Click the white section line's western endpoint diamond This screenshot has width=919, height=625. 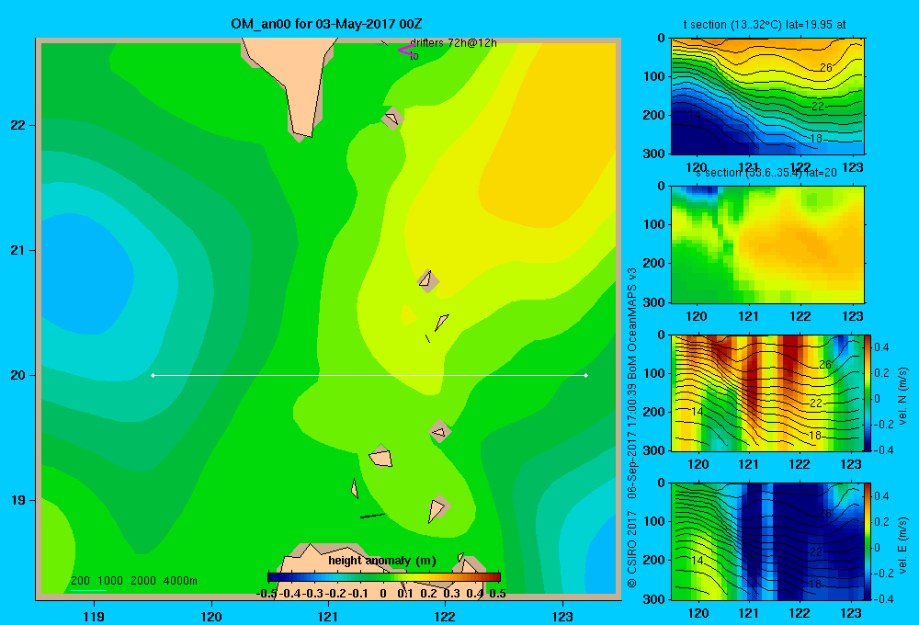[153, 375]
